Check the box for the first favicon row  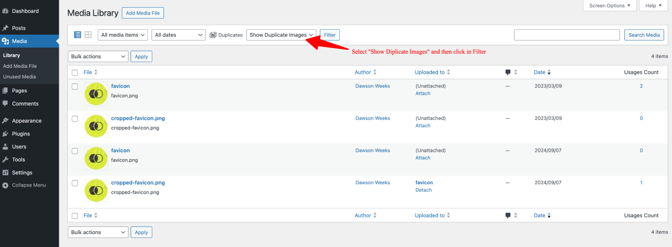coord(74,86)
